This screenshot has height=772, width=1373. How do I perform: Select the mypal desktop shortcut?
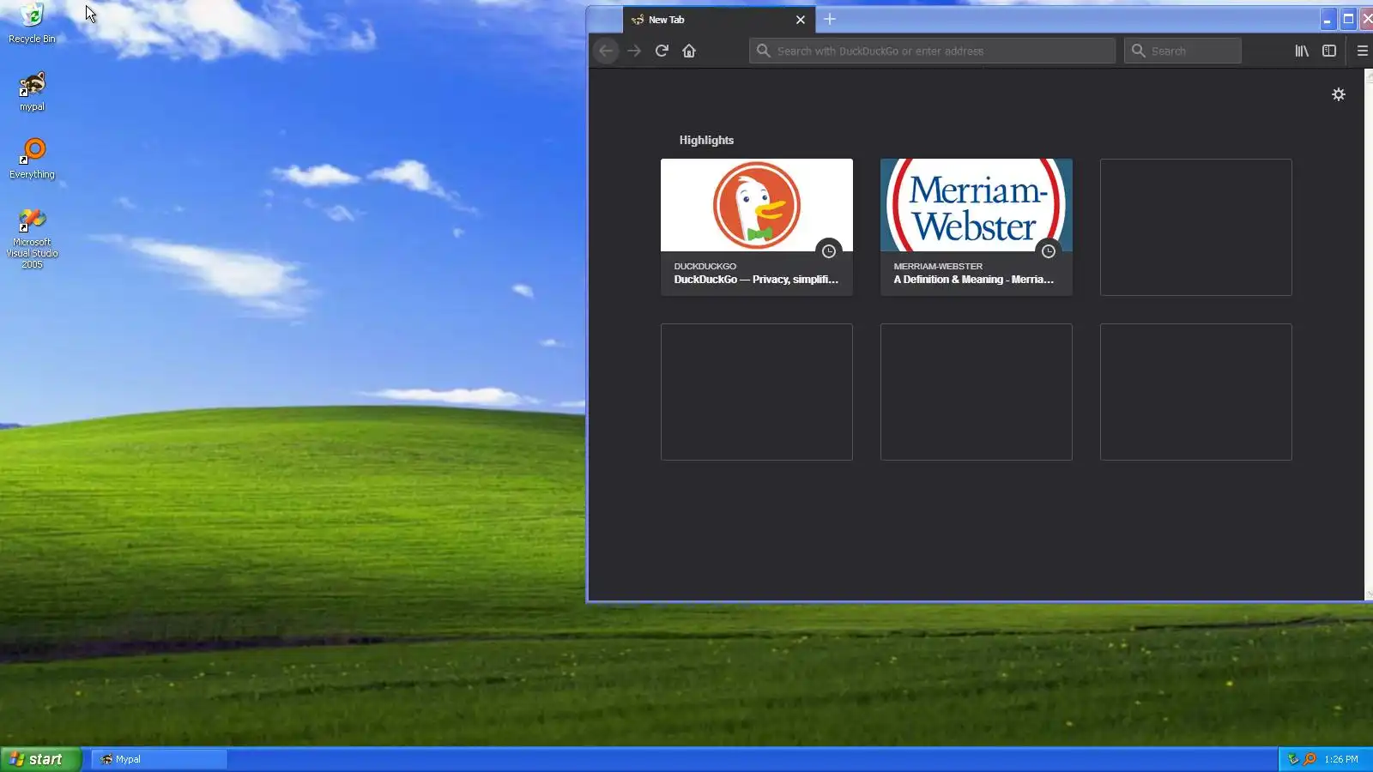pyautogui.click(x=32, y=92)
